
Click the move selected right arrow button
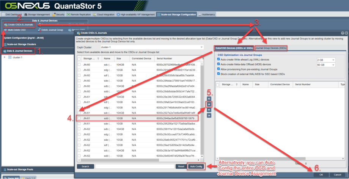click(209, 104)
